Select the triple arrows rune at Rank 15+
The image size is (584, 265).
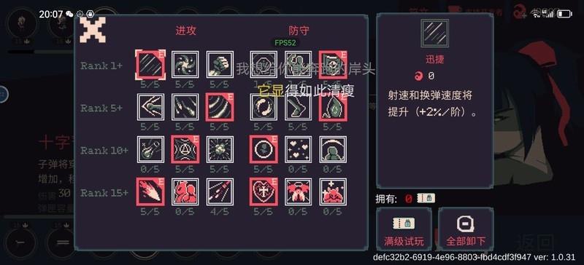click(x=220, y=191)
